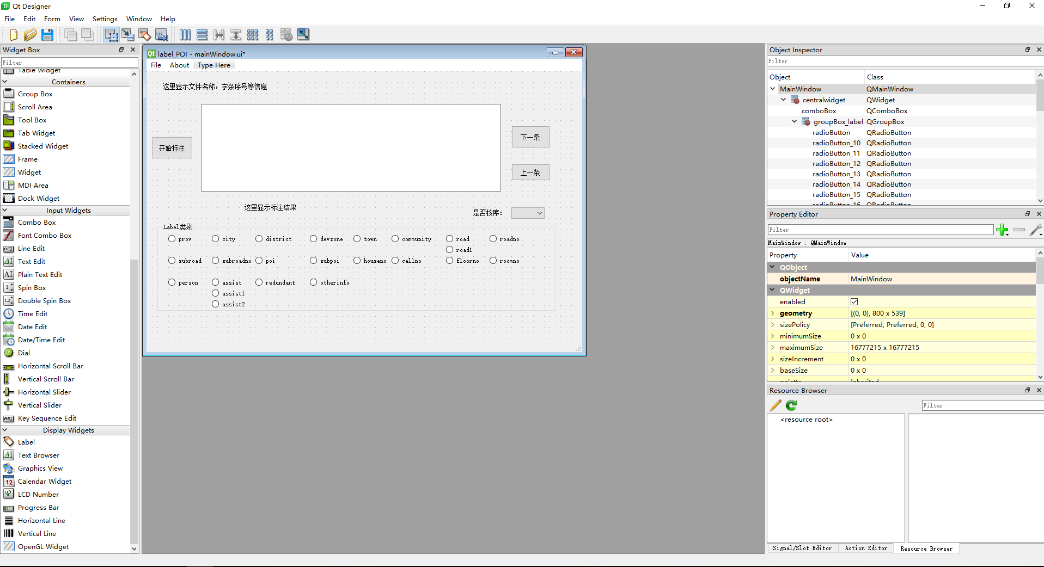1044x567 pixels.
Task: Apply Form Layout toolbar icon
Action: (x=270, y=35)
